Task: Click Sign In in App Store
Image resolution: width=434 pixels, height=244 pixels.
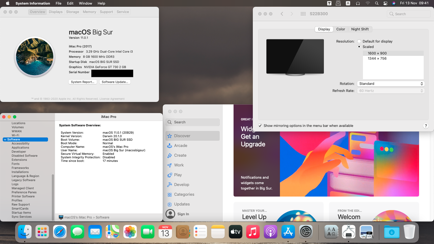Action: 183,214
